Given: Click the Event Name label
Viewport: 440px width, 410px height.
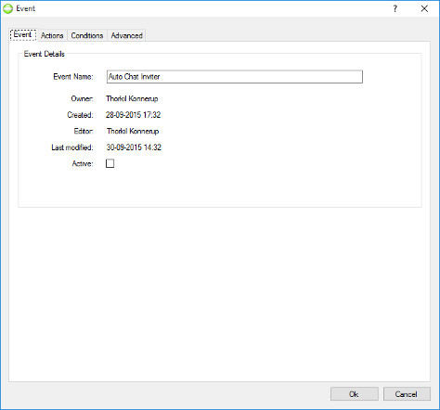Looking at the screenshot, I should point(73,76).
